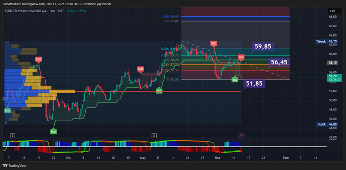The width and height of the screenshot is (346, 170).
Task: Click the 23 date axis label
Action: [263, 158]
